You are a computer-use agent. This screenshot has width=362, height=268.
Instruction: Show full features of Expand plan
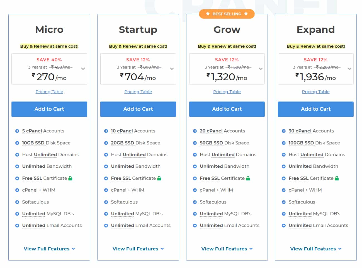[316, 249]
